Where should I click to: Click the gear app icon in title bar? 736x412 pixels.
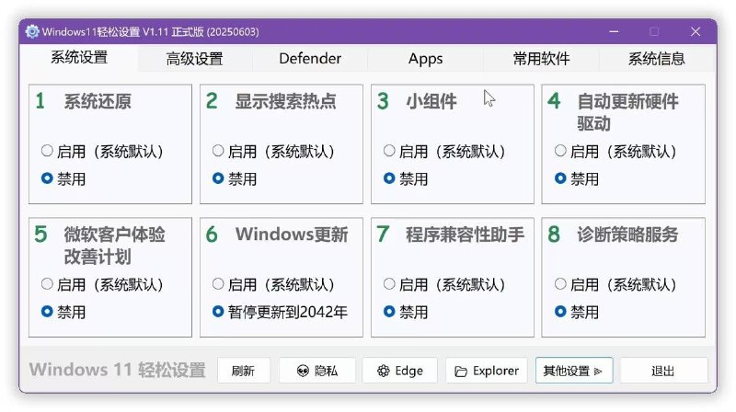[32, 31]
